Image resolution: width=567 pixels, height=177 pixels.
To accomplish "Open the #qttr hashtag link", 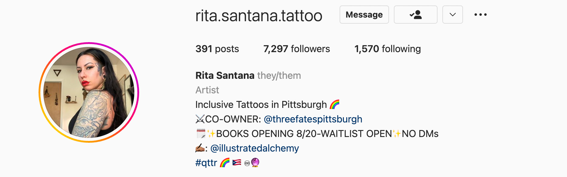I will 206,163.
